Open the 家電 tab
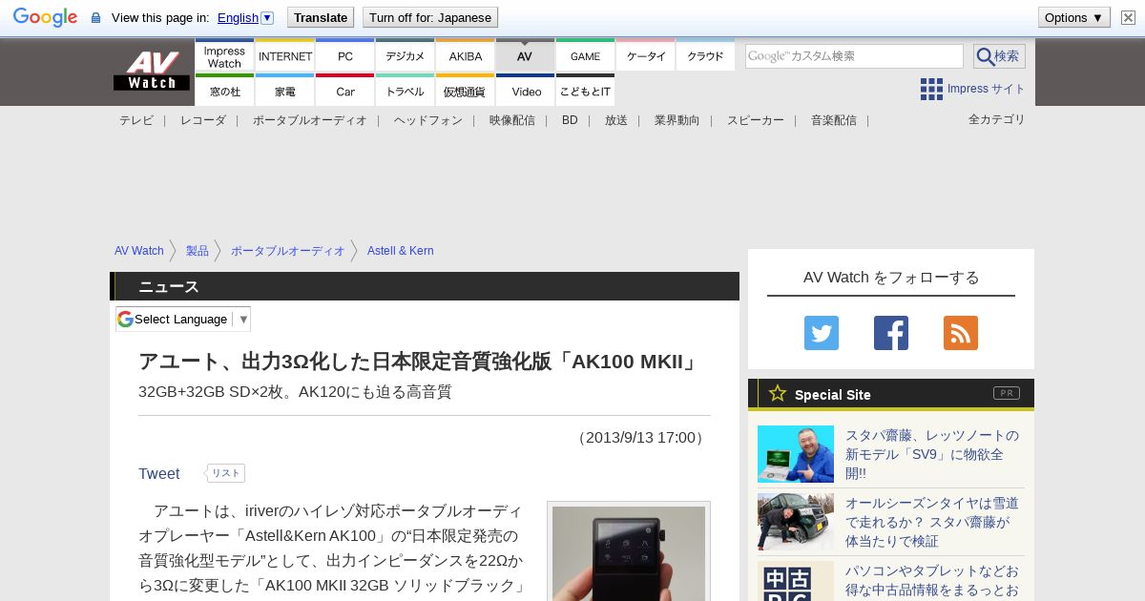Viewport: 1145px width, 601px height. click(285, 91)
